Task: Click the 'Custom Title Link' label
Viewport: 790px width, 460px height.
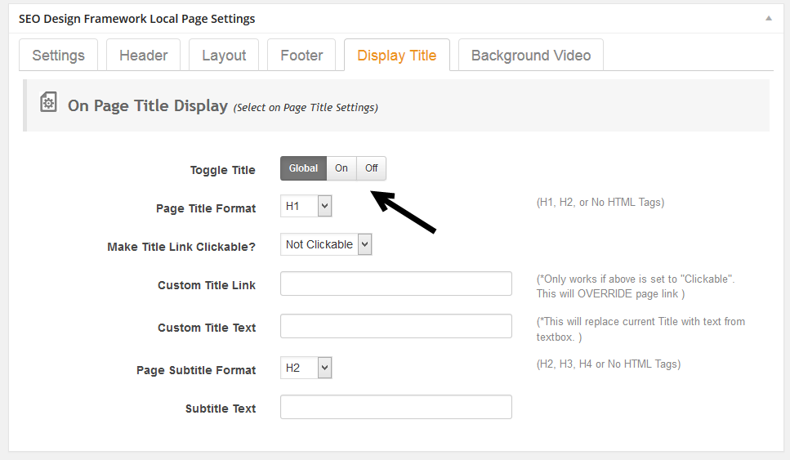Action: 207,285
